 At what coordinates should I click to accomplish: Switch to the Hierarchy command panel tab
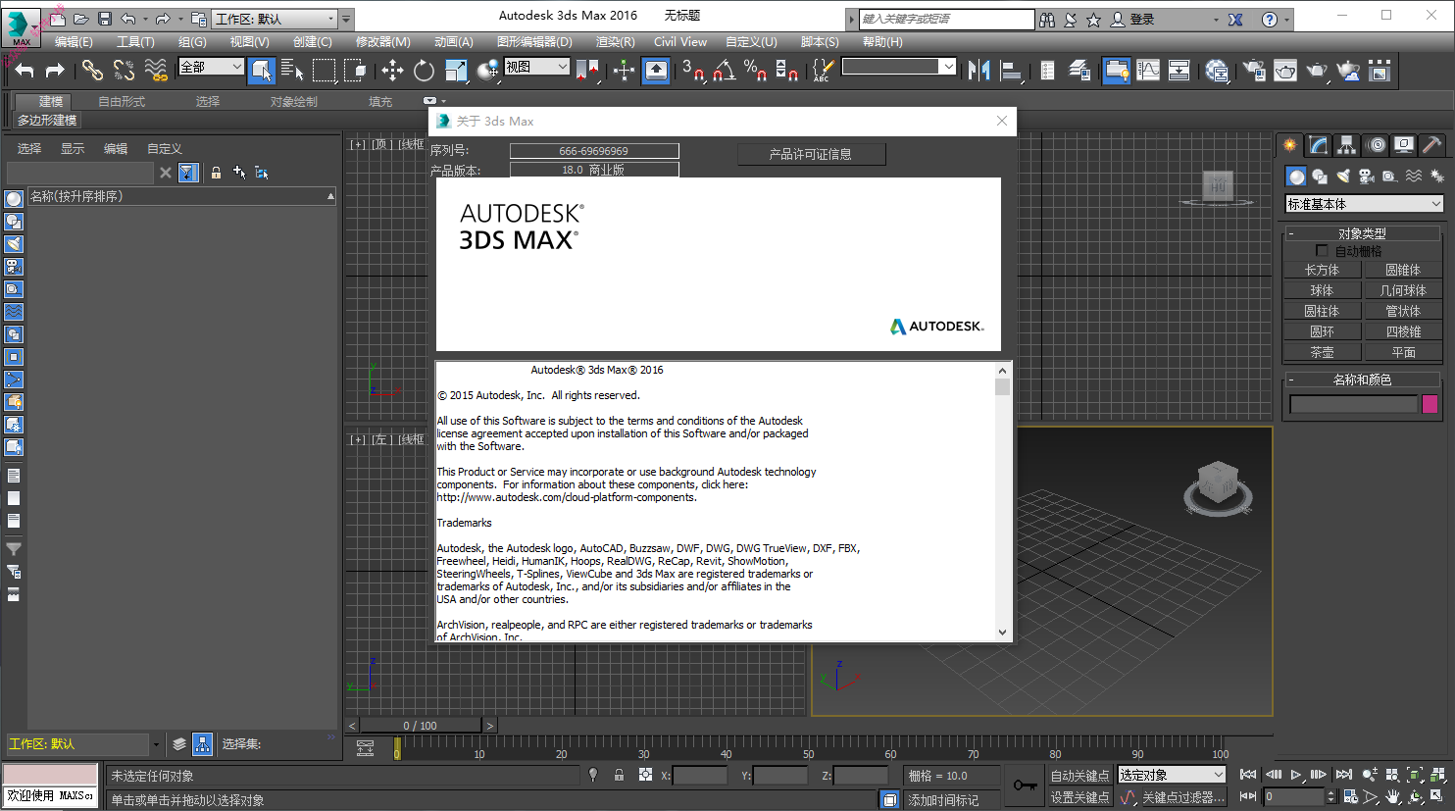(x=1347, y=145)
